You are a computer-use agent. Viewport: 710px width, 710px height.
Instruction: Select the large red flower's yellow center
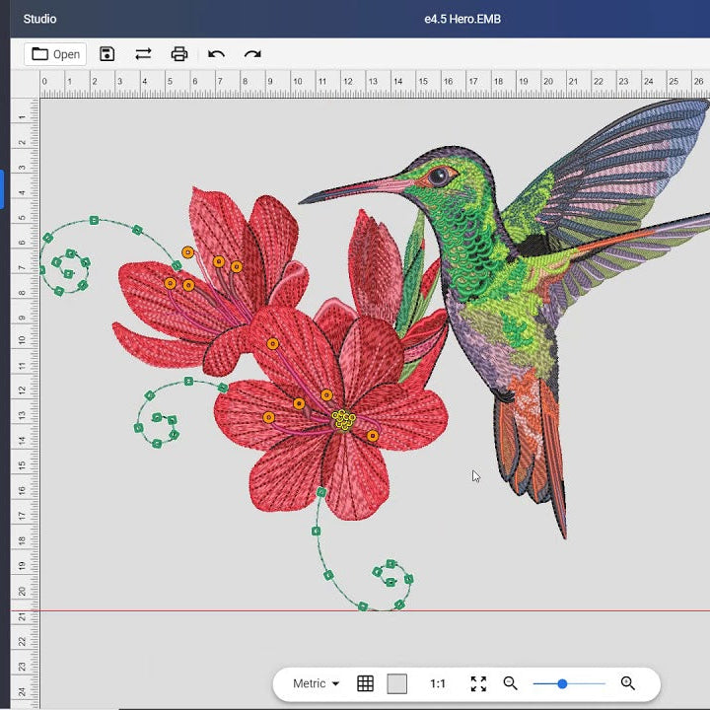click(343, 420)
